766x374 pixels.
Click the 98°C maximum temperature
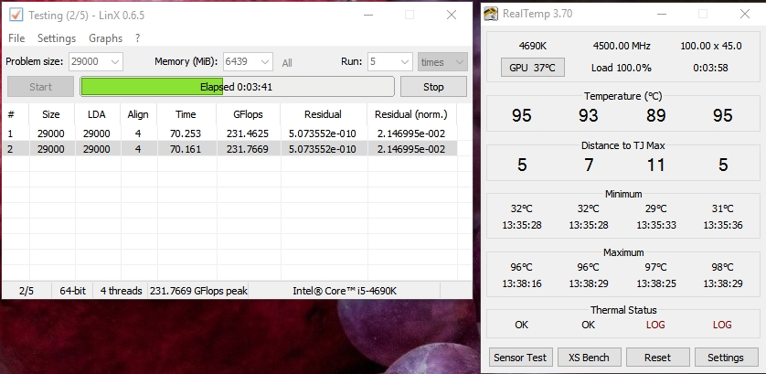722,267
